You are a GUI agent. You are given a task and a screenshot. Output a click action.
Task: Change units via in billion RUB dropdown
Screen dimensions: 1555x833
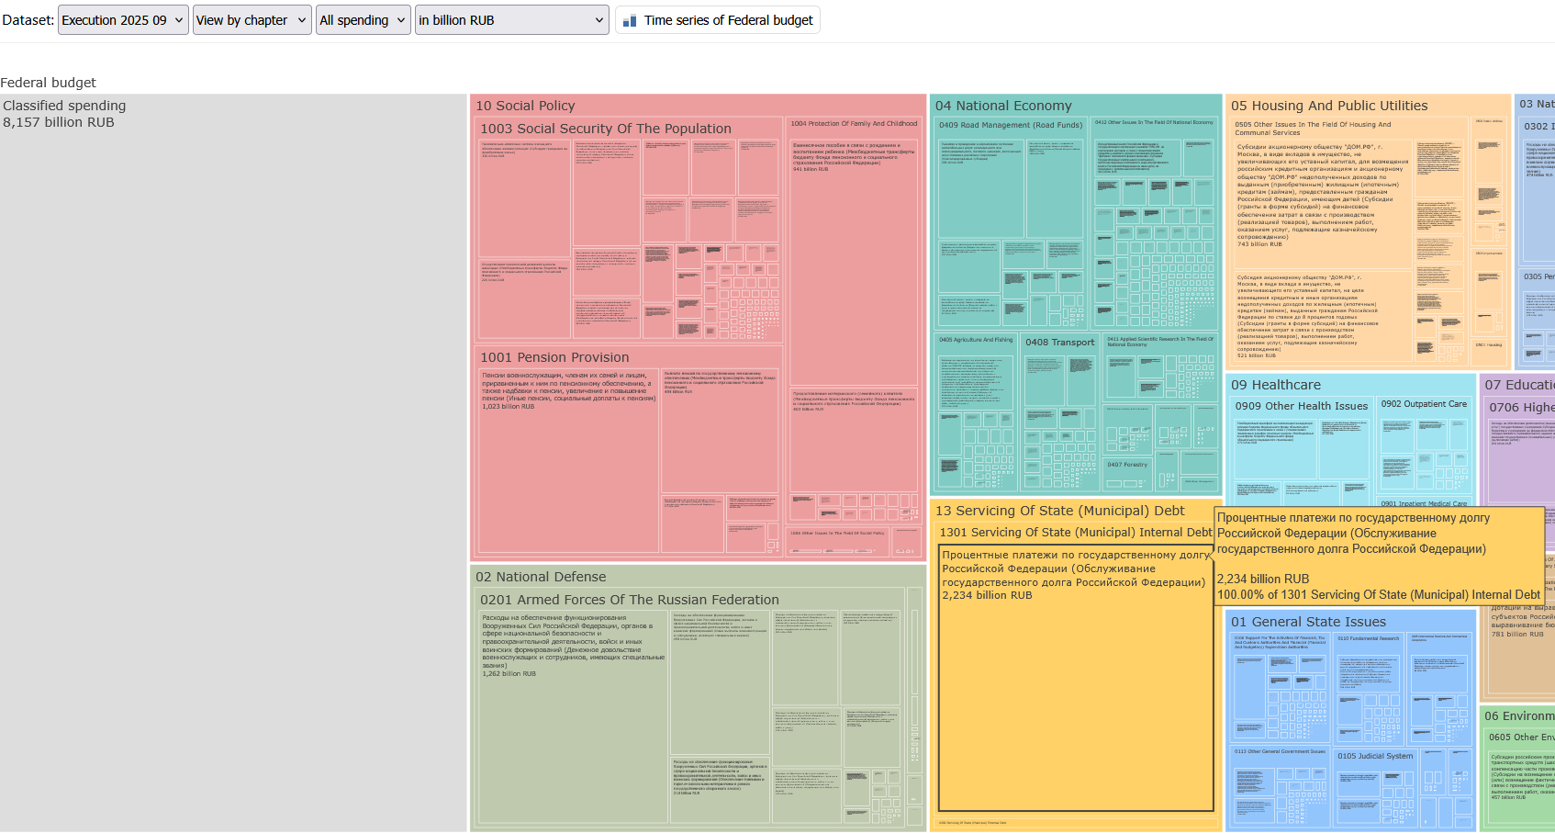click(511, 20)
